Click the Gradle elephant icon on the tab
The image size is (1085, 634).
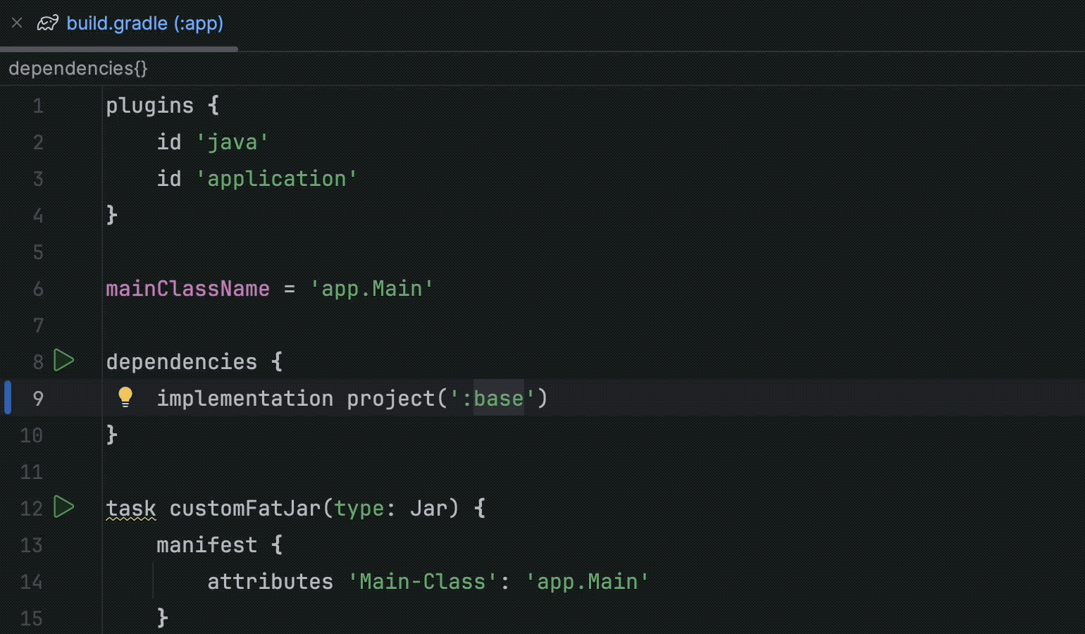(46, 23)
